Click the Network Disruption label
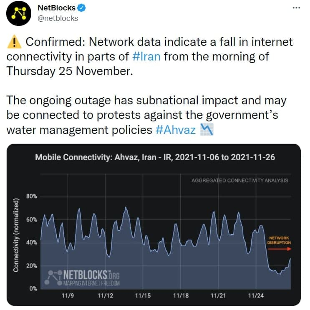 [x=279, y=240]
